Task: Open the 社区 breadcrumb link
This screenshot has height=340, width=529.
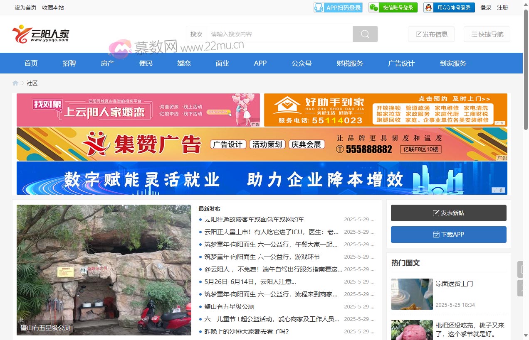Action: pyautogui.click(x=32, y=83)
